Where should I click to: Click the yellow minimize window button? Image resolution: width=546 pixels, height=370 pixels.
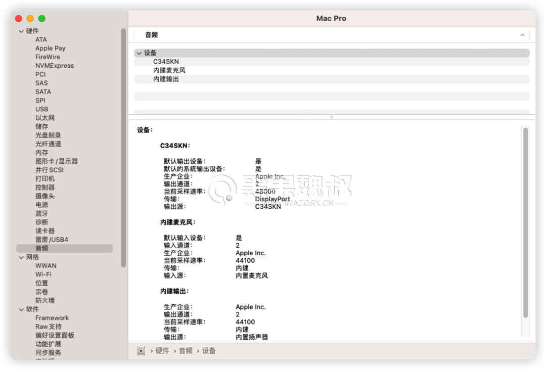(x=30, y=18)
